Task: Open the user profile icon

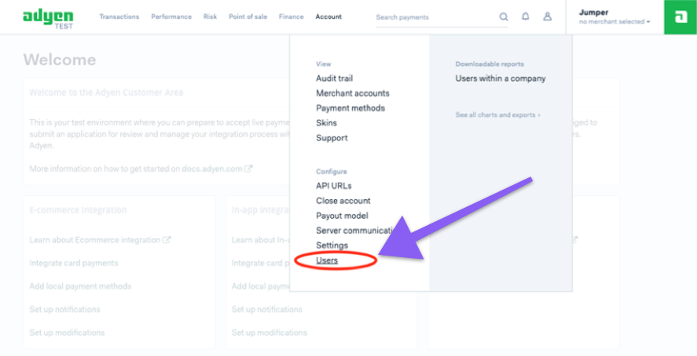Action: [x=547, y=16]
